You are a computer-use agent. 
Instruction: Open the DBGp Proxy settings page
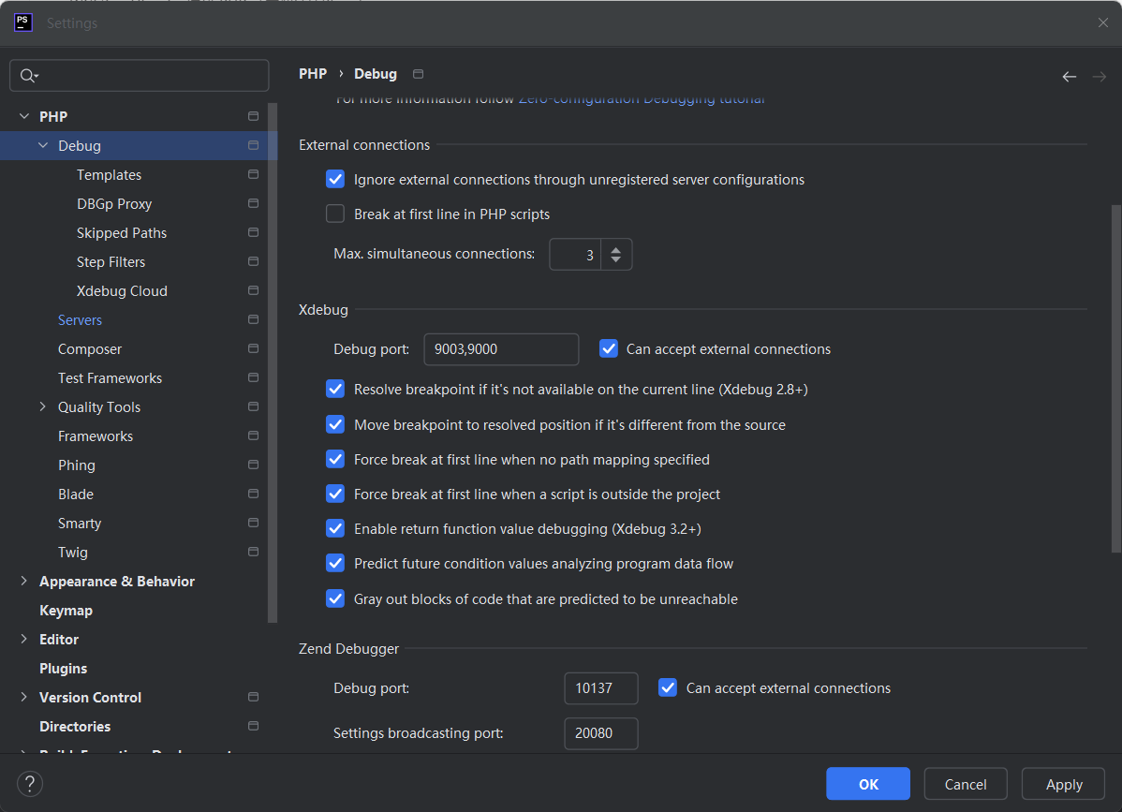[x=114, y=204]
